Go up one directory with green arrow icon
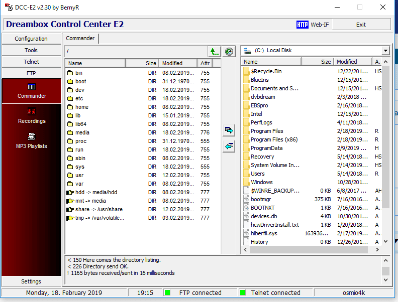The height and width of the screenshot is (302, 398). pos(214,52)
